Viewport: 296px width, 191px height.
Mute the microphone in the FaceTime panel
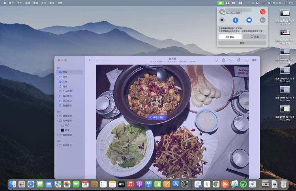236,20
